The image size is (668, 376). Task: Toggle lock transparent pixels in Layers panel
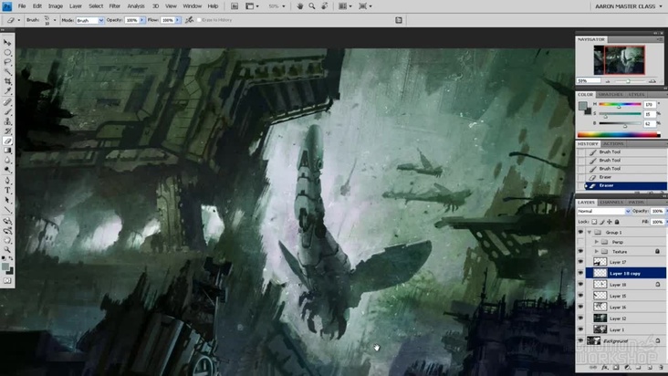click(594, 222)
